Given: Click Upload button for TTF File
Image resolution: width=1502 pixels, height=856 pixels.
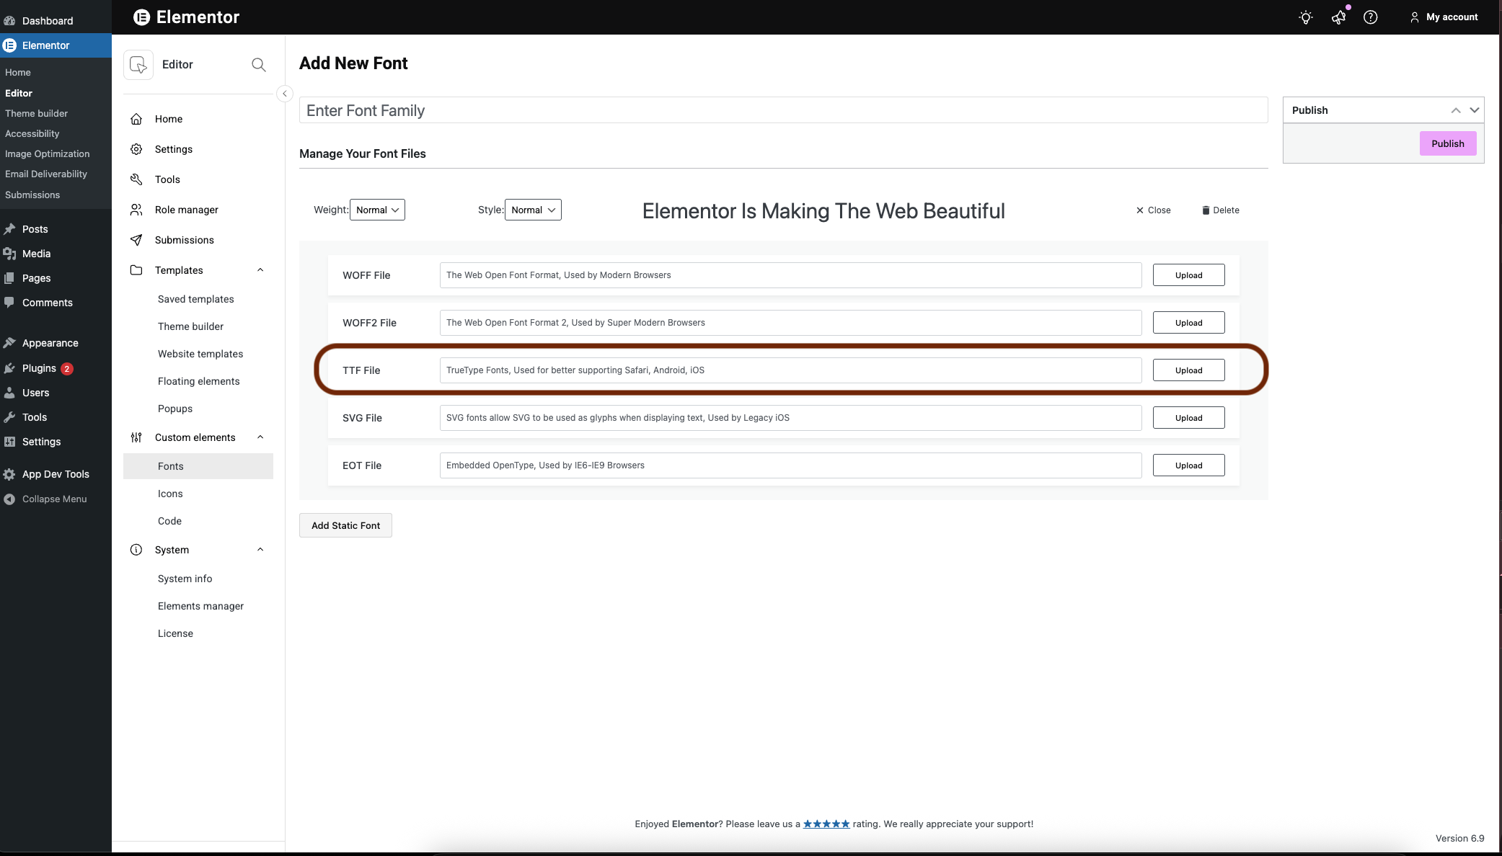Looking at the screenshot, I should (x=1188, y=370).
